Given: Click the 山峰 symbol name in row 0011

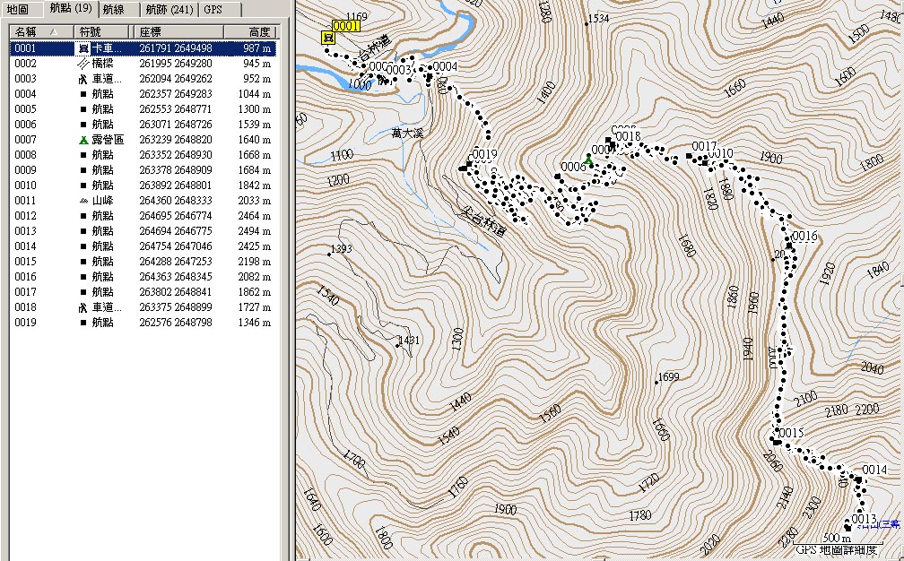Looking at the screenshot, I should (102, 201).
